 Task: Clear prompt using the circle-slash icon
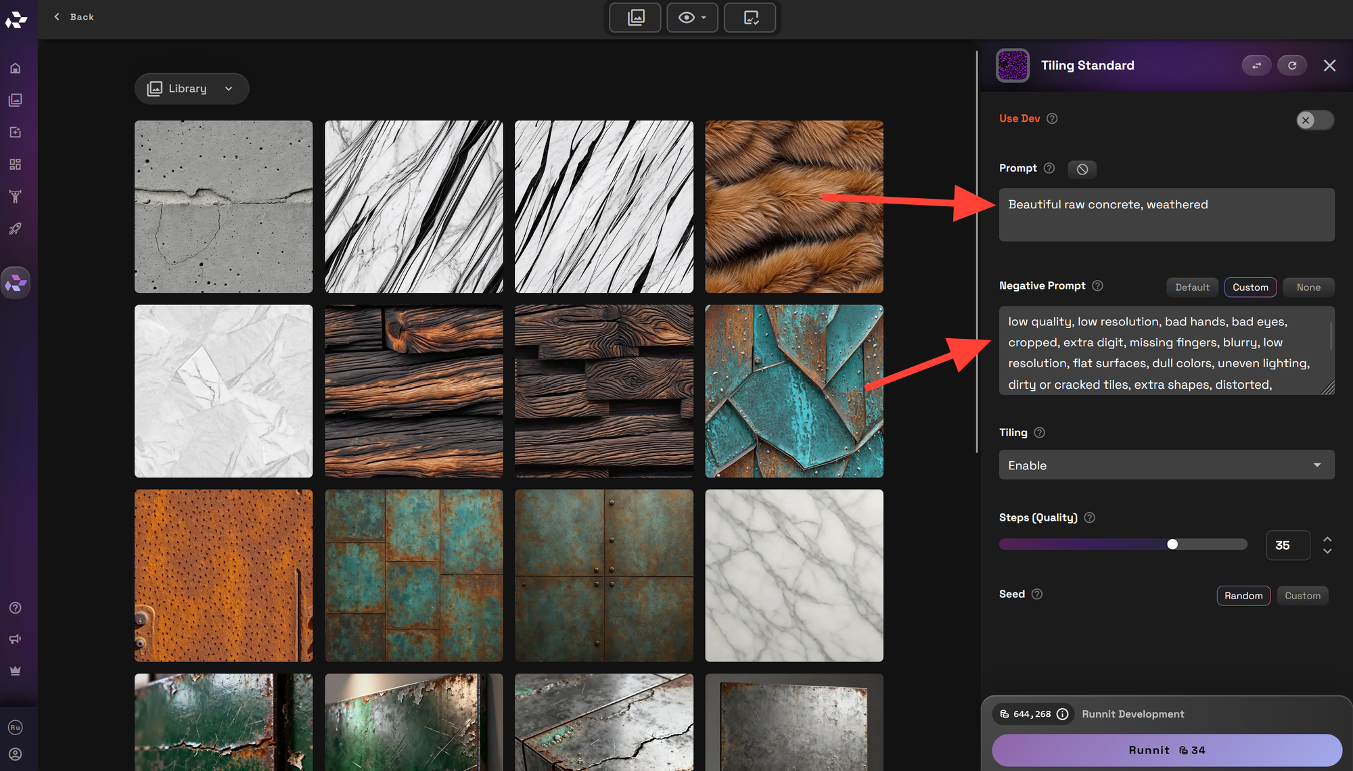coord(1082,169)
